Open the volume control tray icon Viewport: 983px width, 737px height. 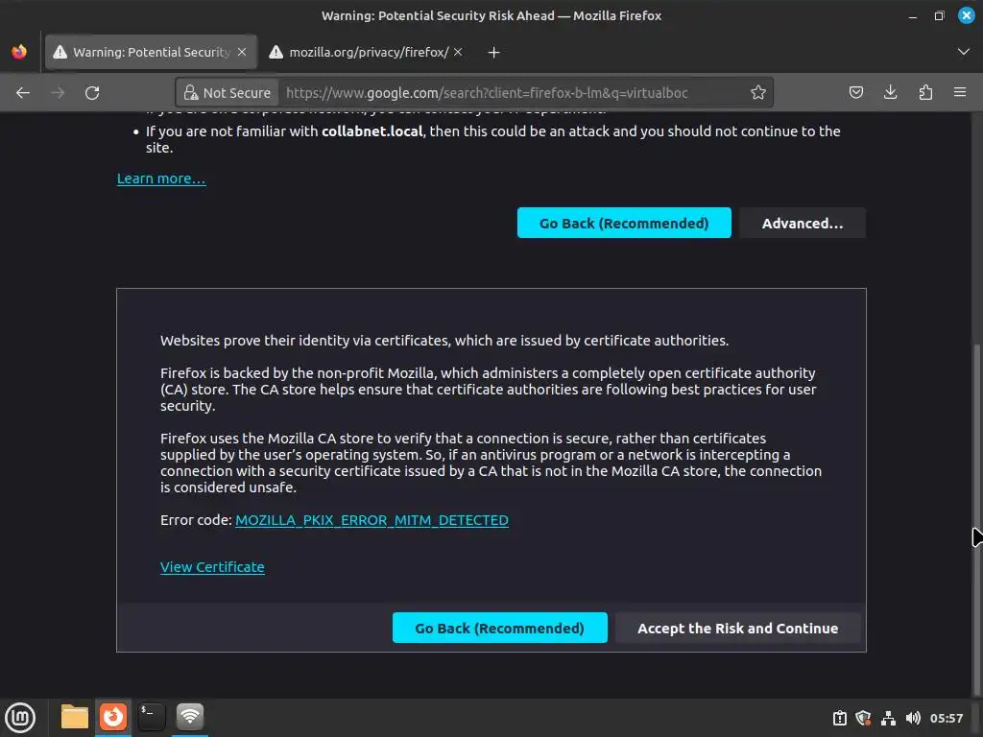913,718
